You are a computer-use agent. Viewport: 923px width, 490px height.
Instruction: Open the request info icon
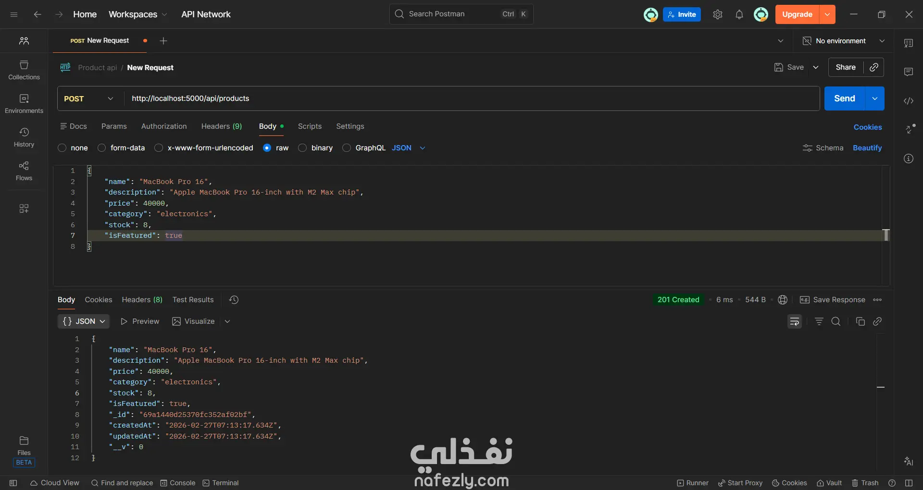click(x=909, y=159)
